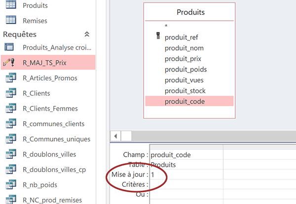Click the query icon beside R_communes_clients
Screen dimensions: 296x204
pyautogui.click(x=11, y=123)
